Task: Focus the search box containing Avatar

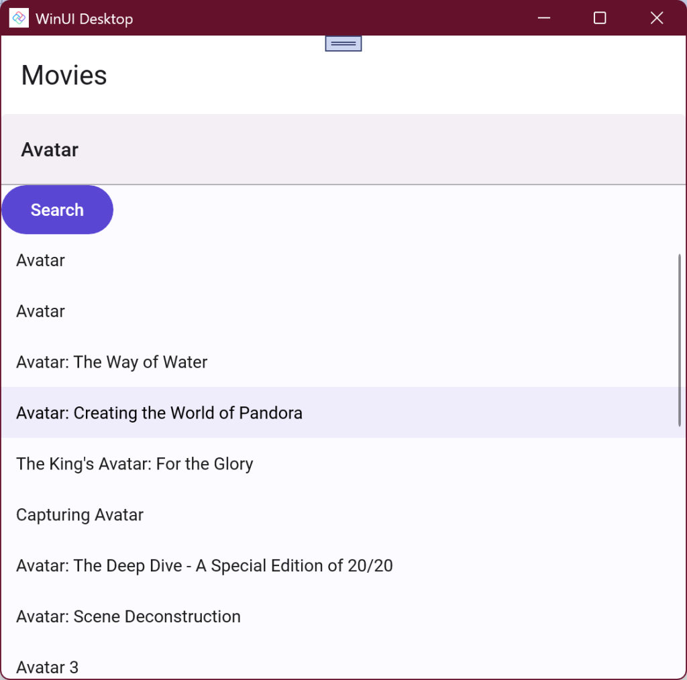Action: tap(335, 150)
